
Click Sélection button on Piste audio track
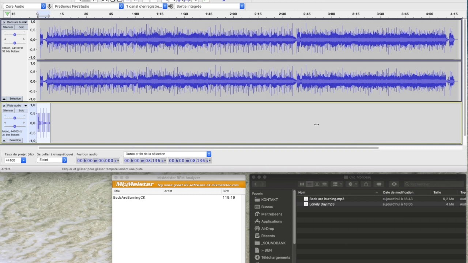pyautogui.click(x=15, y=140)
